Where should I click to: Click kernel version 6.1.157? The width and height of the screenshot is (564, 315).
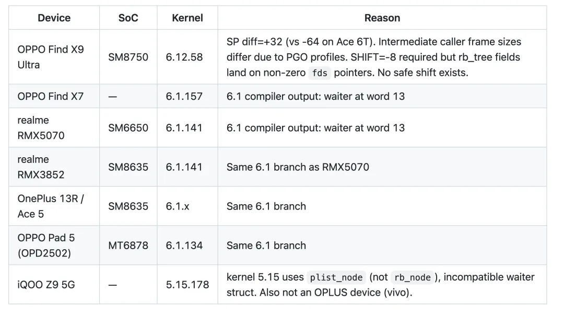coord(184,96)
